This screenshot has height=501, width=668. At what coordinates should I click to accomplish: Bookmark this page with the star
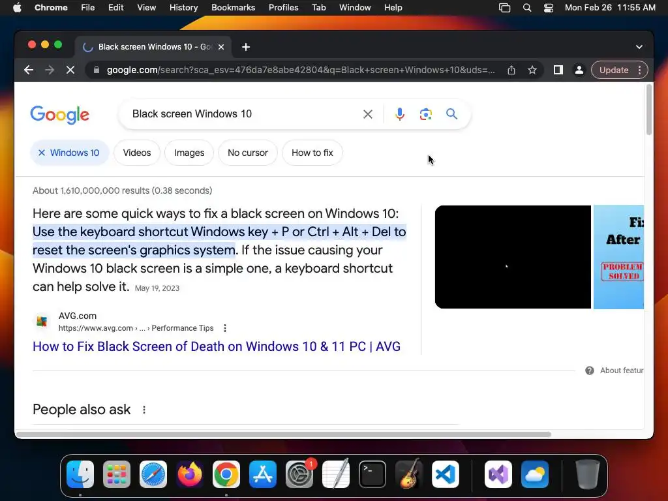coord(532,70)
